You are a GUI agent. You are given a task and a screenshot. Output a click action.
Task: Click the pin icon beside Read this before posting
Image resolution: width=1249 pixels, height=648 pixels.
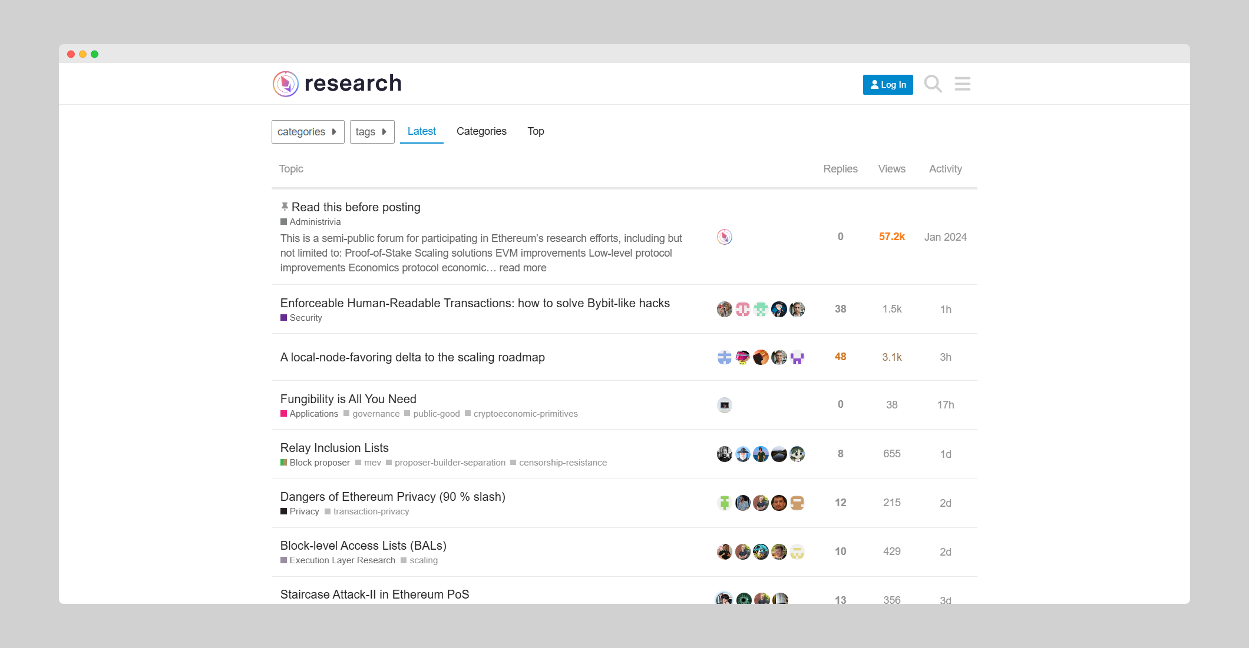coord(285,207)
